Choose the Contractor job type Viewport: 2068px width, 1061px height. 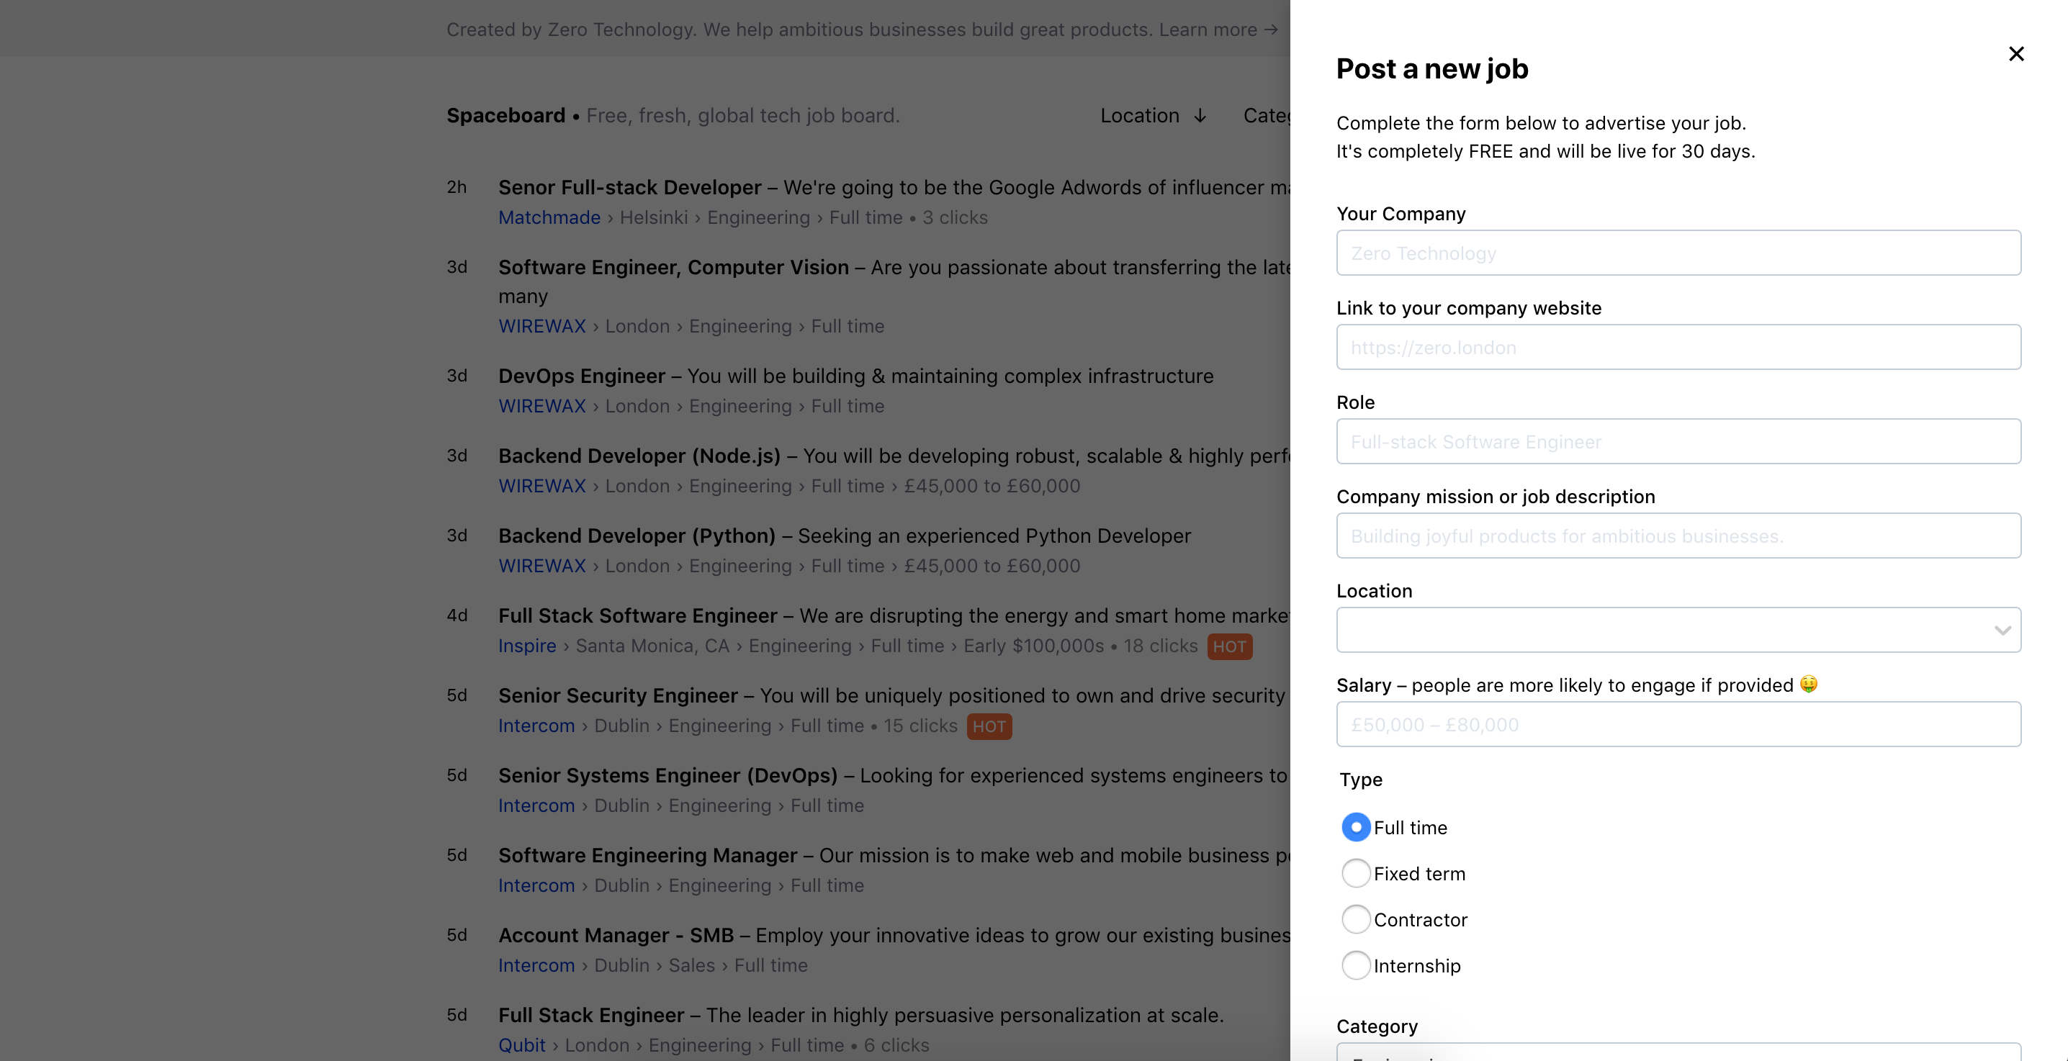[x=1356, y=919]
